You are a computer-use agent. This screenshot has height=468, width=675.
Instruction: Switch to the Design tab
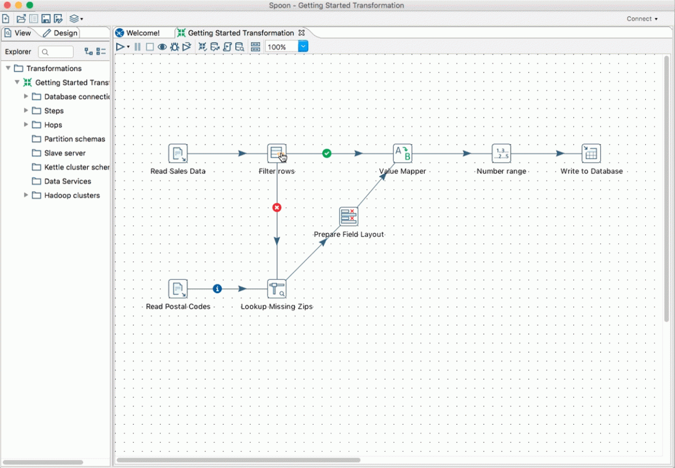(x=60, y=33)
